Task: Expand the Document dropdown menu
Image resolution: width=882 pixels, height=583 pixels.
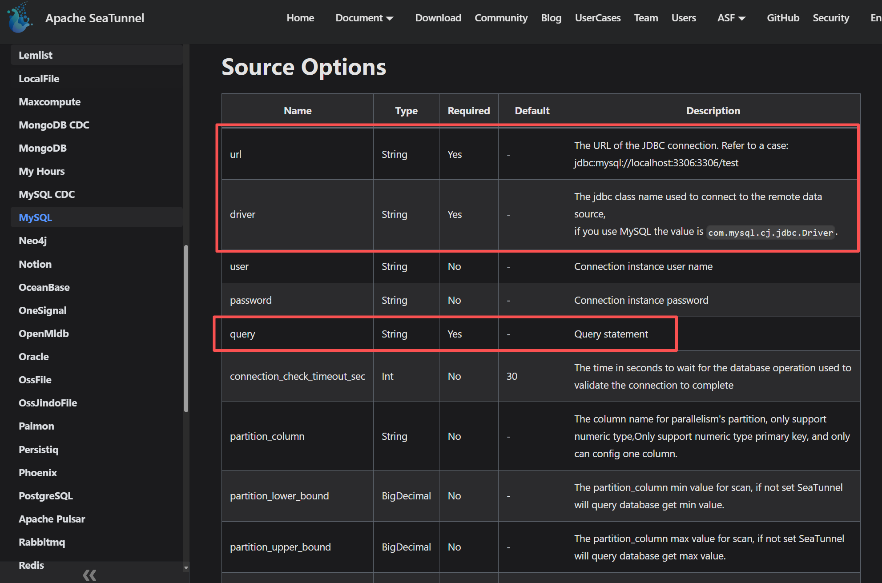Action: (x=364, y=18)
